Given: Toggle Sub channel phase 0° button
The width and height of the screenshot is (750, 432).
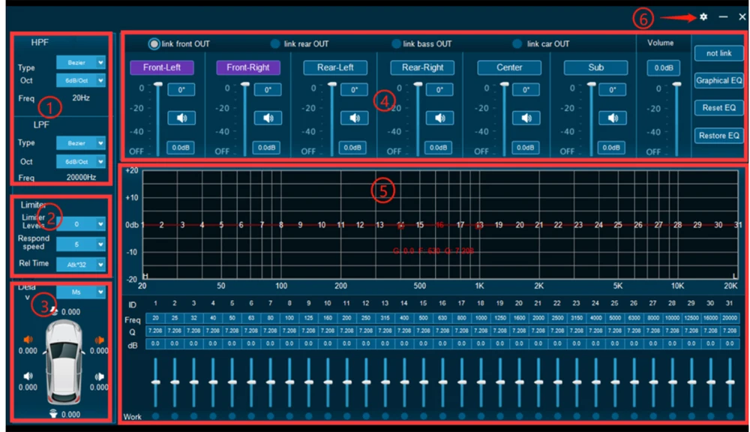Looking at the screenshot, I should point(613,89).
